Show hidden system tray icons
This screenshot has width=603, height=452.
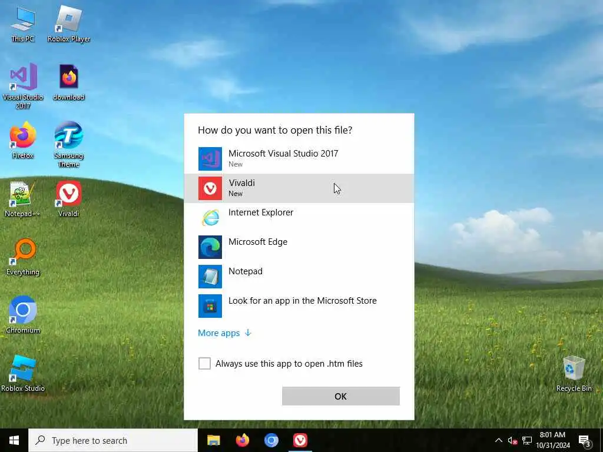click(x=498, y=440)
